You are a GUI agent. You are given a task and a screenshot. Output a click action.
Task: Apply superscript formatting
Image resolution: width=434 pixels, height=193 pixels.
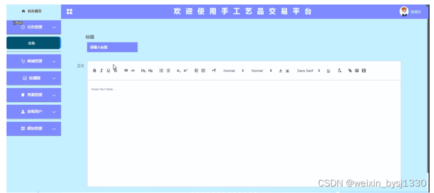point(185,71)
